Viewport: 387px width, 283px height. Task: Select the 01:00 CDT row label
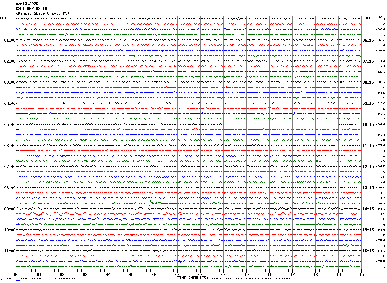[10, 40]
